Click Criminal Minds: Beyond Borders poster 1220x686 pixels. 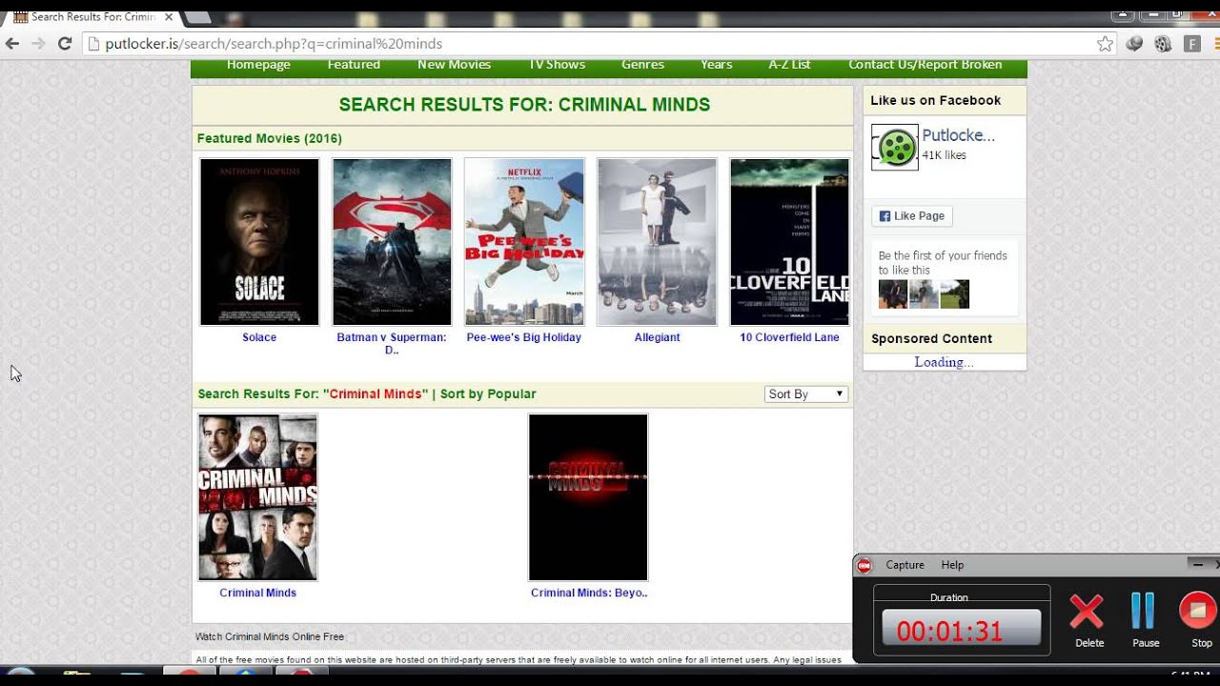[588, 497]
